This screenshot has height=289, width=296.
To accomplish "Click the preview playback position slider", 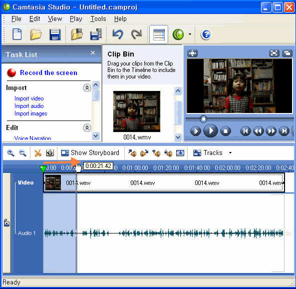I will coord(240,119).
